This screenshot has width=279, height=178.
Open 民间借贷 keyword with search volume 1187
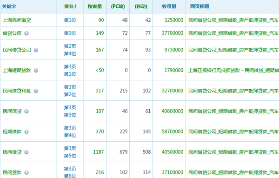12,152
